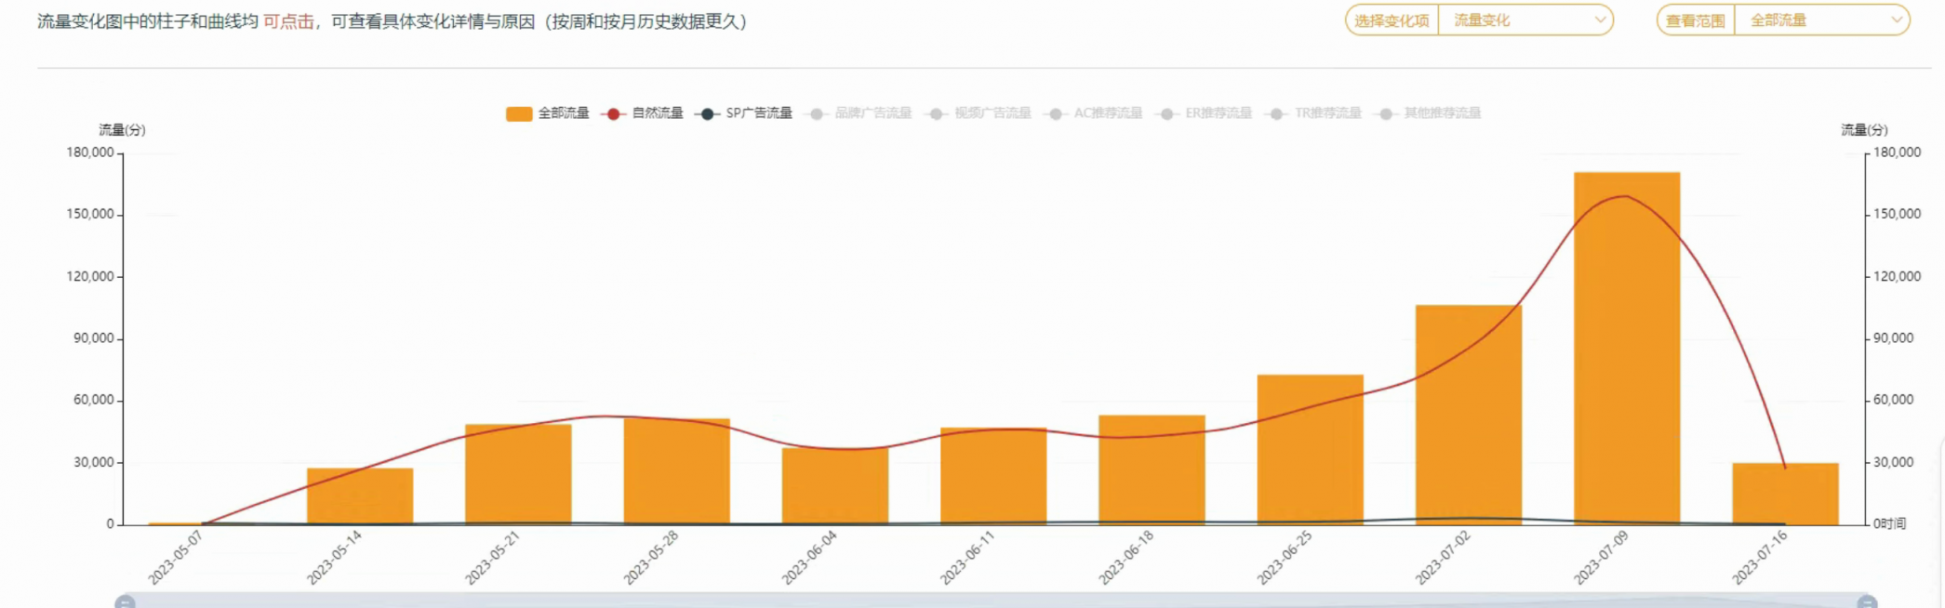
Task: Click the 选择变化项 label
Action: click(1392, 20)
